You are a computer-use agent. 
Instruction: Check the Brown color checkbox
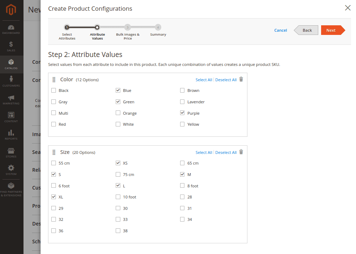point(182,90)
